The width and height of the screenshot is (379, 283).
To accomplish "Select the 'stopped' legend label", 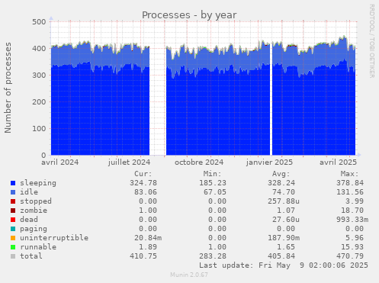I will [36, 201].
